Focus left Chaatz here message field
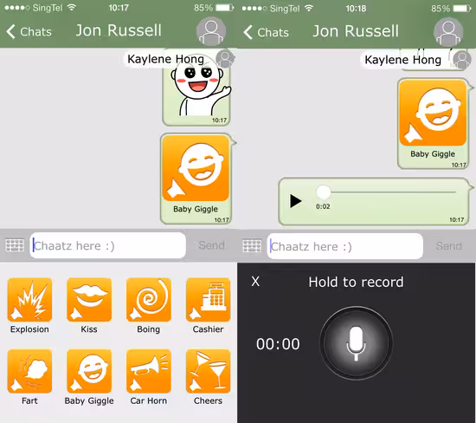Image resolution: width=476 pixels, height=423 pixels. pos(108,245)
